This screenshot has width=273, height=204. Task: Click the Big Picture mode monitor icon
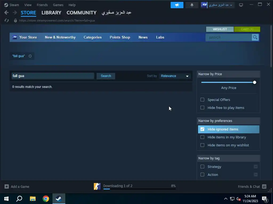tap(241, 5)
